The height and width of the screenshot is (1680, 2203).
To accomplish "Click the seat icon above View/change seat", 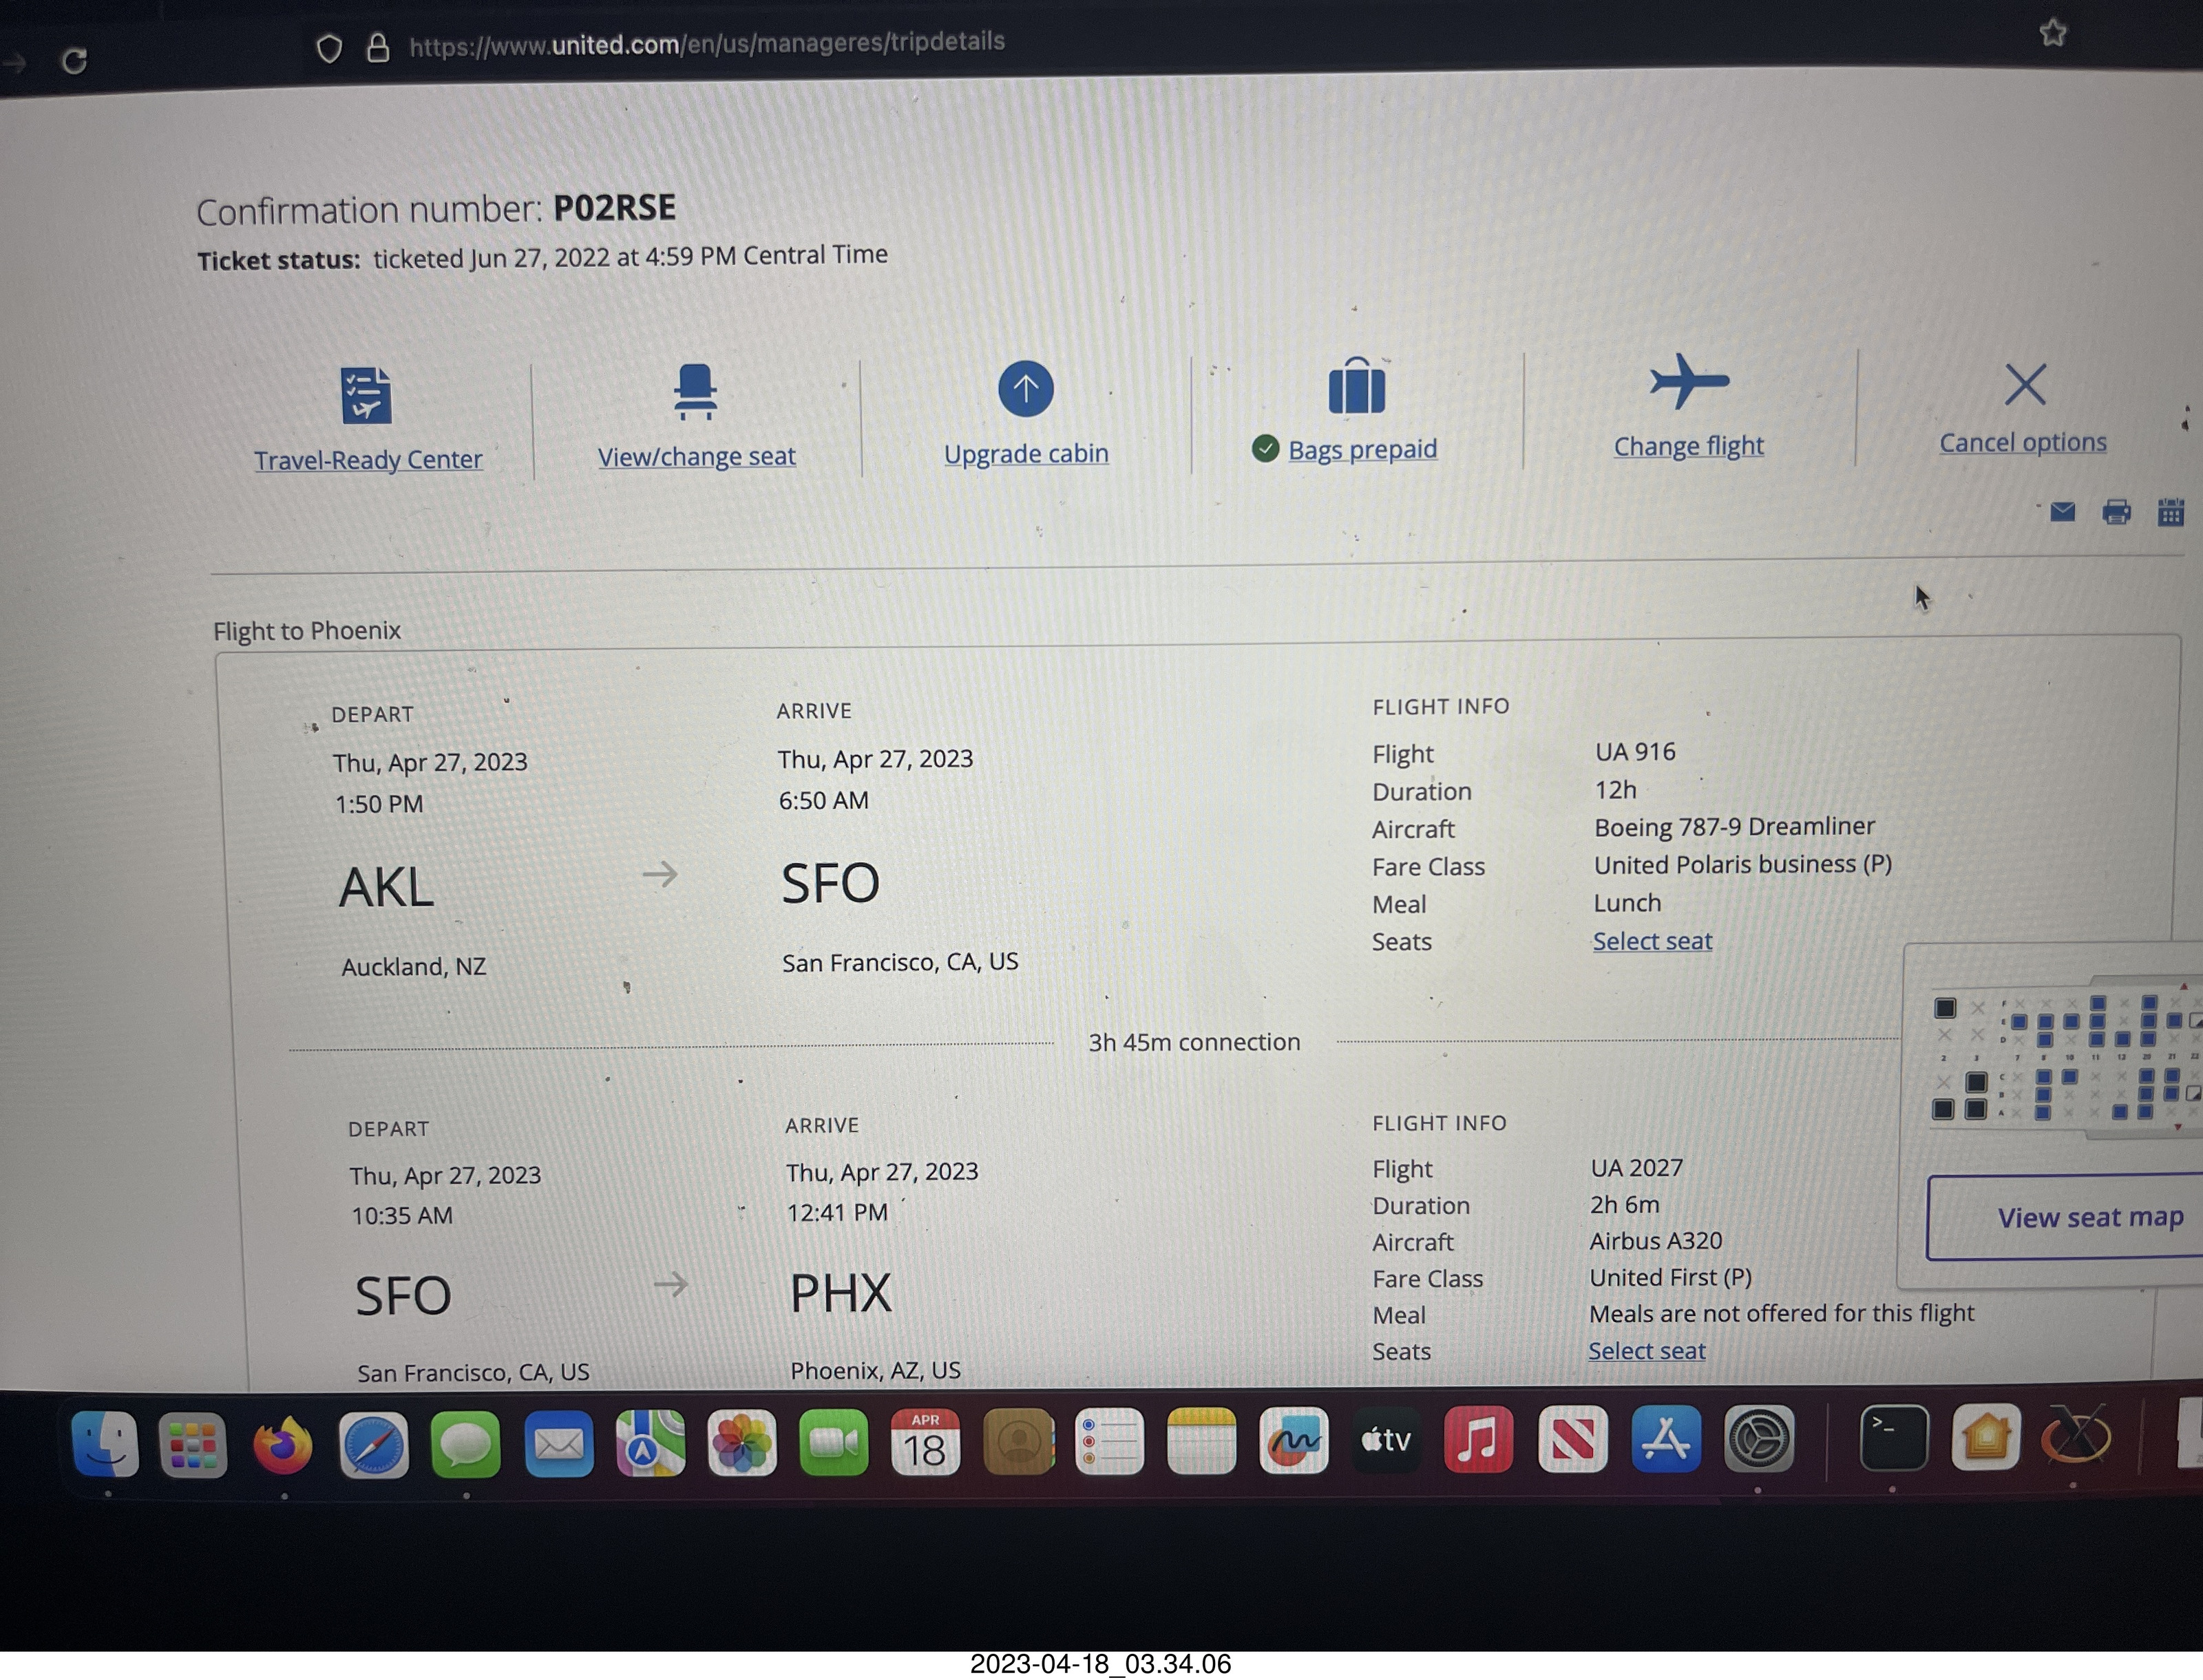I will click(x=695, y=391).
